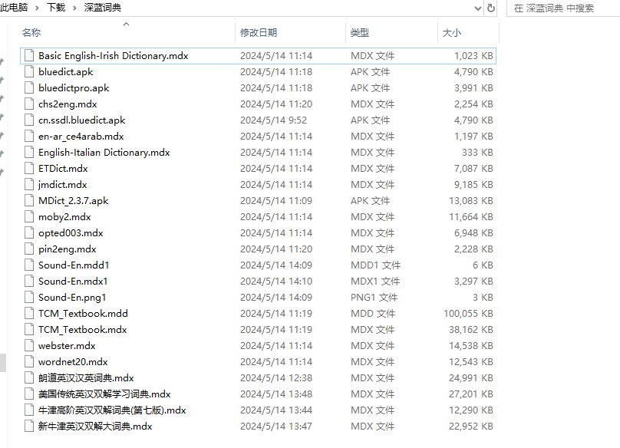Click file icon next to MDict_2.3.7.apk
Viewport: 620px width, 448px height.
coord(29,201)
